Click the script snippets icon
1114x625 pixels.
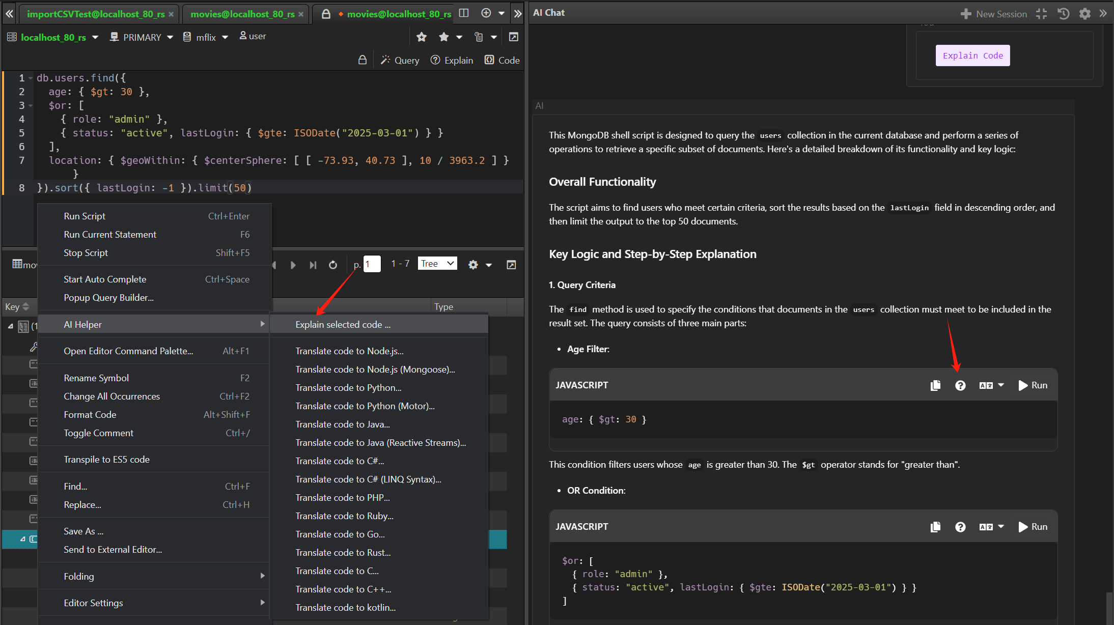(x=479, y=37)
